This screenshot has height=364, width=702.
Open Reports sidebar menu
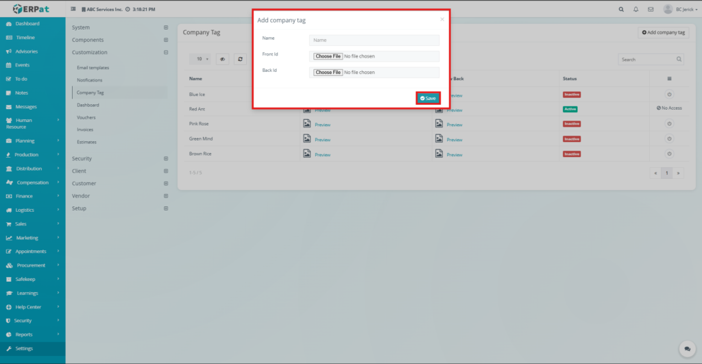[33, 335]
